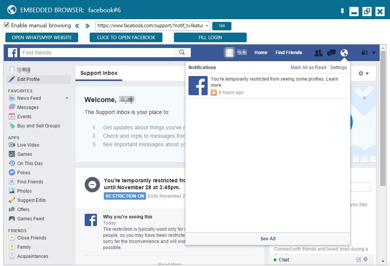Click the notifications globe icon
Viewport: 390px width, 266px height.
344,53
